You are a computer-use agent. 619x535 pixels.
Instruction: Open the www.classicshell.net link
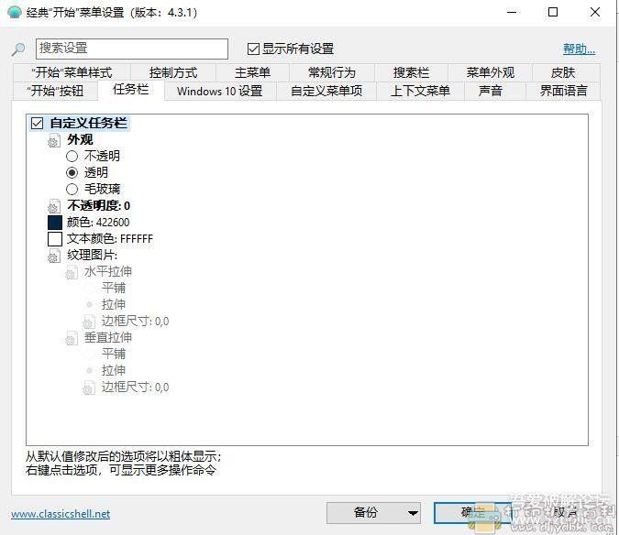[x=61, y=514]
